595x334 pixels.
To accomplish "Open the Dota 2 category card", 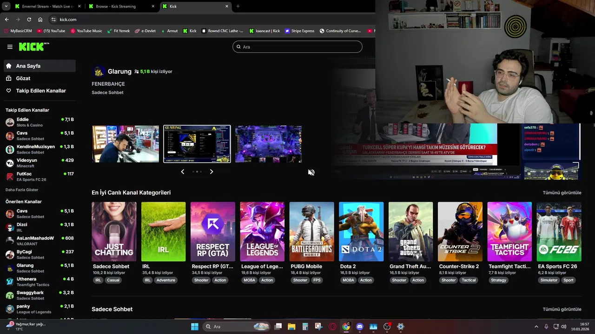I will (x=361, y=231).
